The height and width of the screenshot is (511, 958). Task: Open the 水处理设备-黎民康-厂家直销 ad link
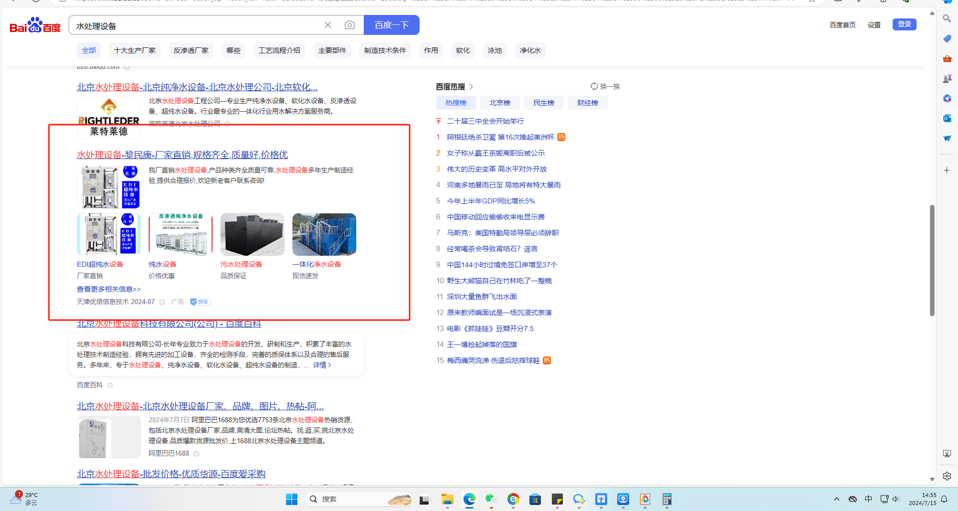(182, 155)
